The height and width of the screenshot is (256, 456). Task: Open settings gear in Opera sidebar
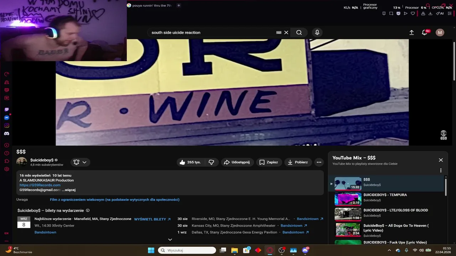click(x=6, y=169)
